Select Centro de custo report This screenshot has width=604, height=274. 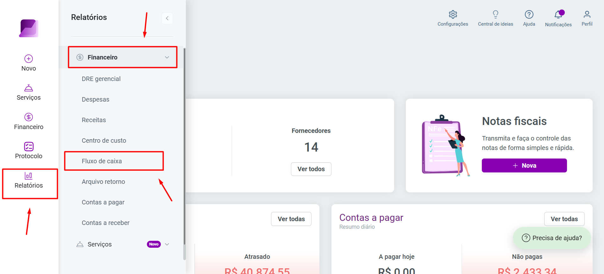(x=104, y=140)
